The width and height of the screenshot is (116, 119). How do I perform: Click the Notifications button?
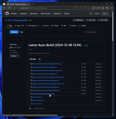(x=79, y=20)
